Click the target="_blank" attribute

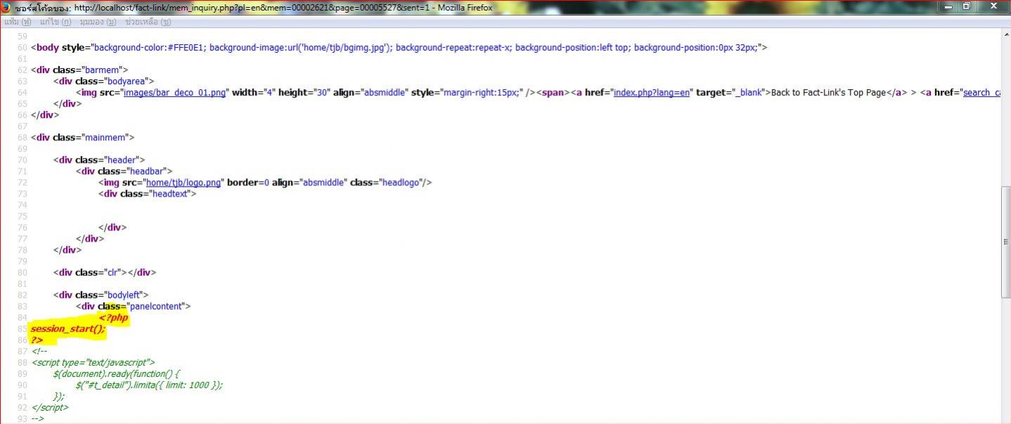click(729, 93)
